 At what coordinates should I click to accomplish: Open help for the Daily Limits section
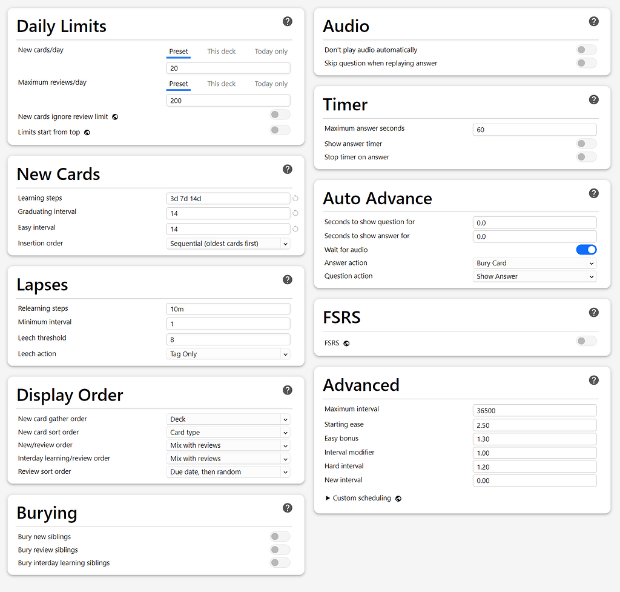pyautogui.click(x=287, y=21)
